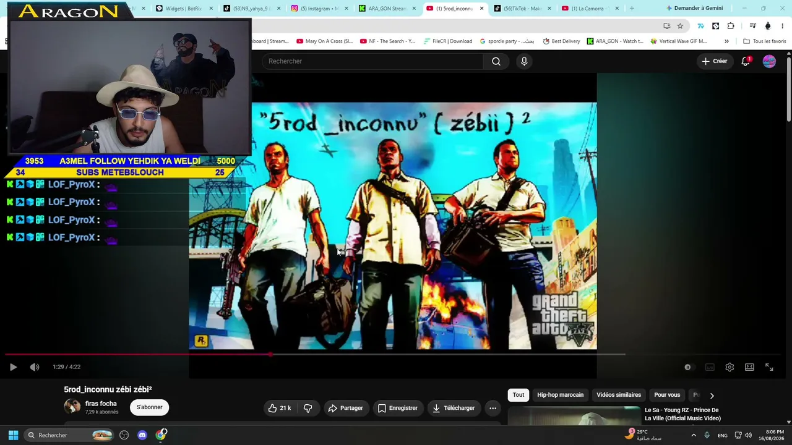Subscribe with the S'abonner button
This screenshot has width=792, height=445.
150,407
